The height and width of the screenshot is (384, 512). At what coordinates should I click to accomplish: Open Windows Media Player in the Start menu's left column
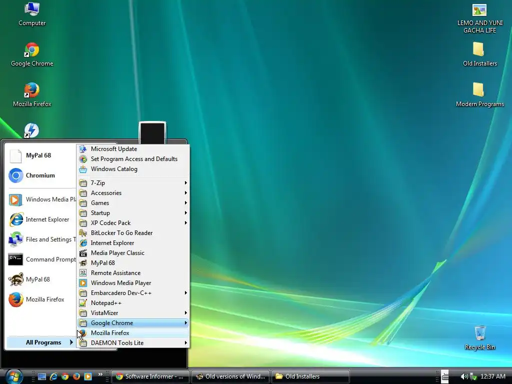pyautogui.click(x=42, y=199)
